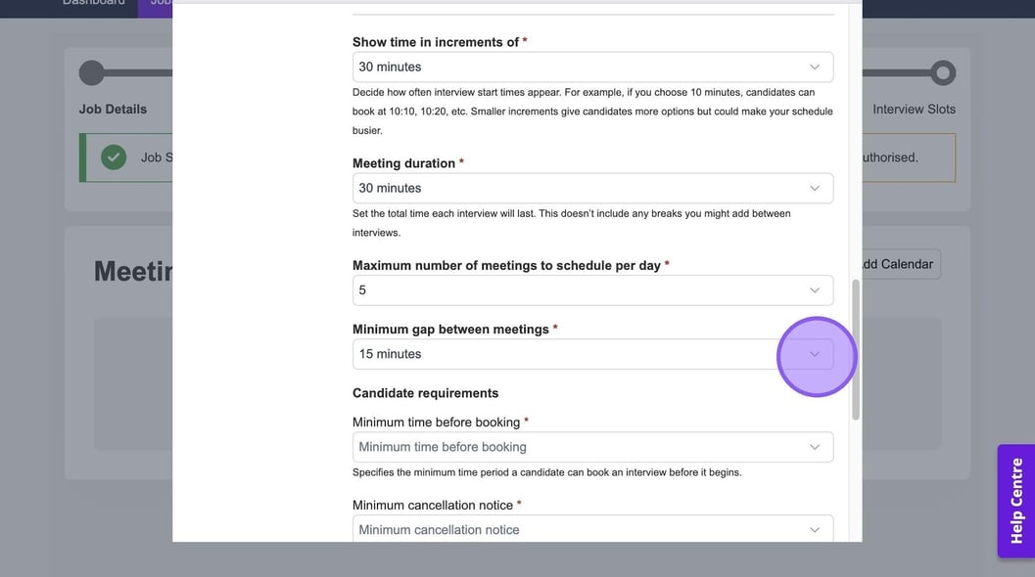Click the green checkmark status icon

point(114,157)
